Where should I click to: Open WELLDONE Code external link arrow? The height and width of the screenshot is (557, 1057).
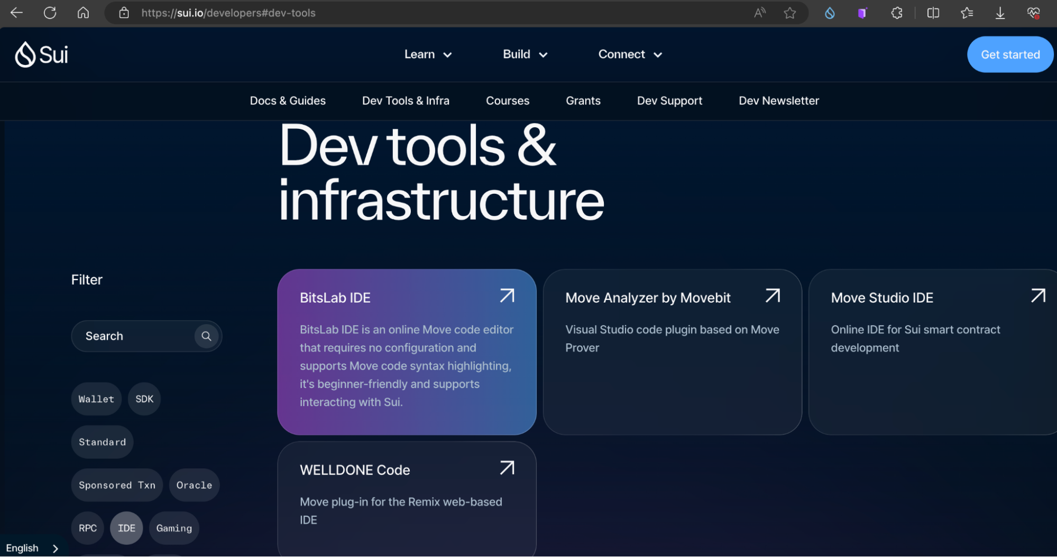[507, 468]
